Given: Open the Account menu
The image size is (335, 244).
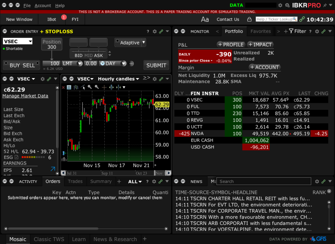Looking at the screenshot, I should pos(43,6).
